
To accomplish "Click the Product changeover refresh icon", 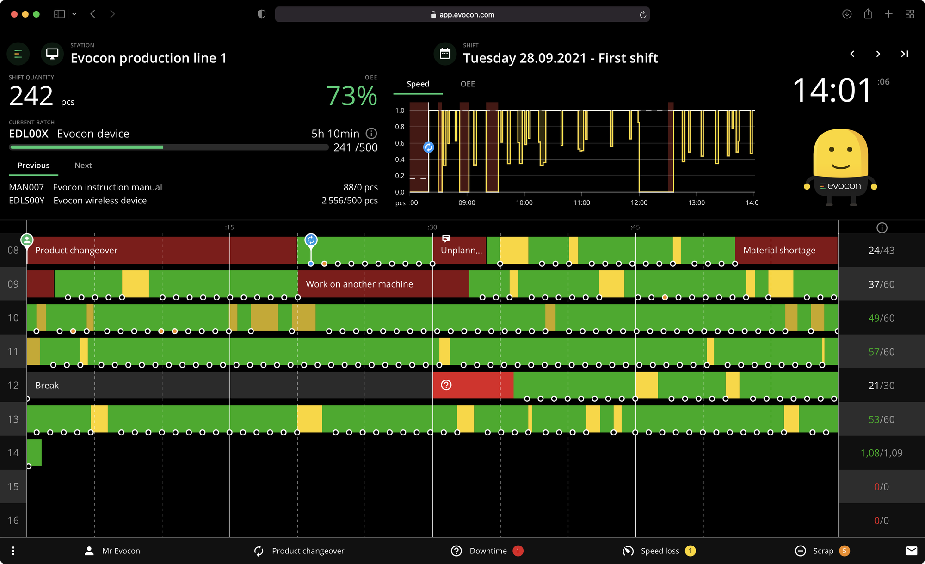I will pyautogui.click(x=258, y=551).
